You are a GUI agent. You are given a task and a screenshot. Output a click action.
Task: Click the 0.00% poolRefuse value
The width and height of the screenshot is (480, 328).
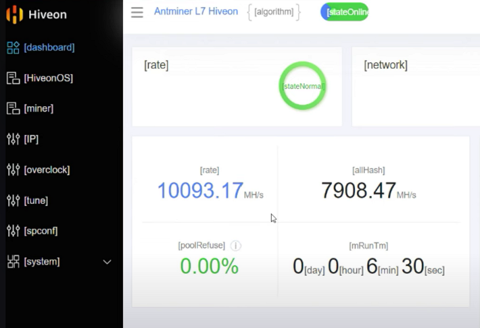pyautogui.click(x=209, y=266)
